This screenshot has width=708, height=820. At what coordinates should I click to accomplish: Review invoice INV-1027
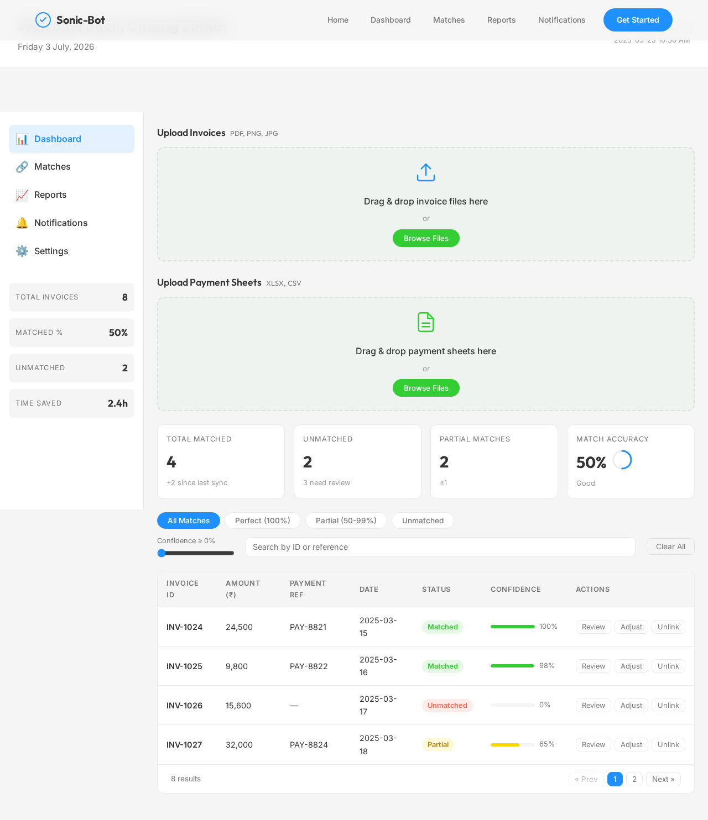(x=594, y=745)
